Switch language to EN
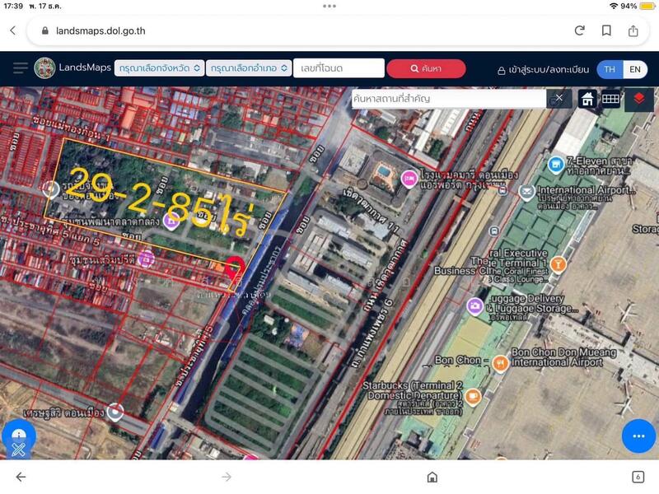Viewport: 659px width, 494px height. 635,69
